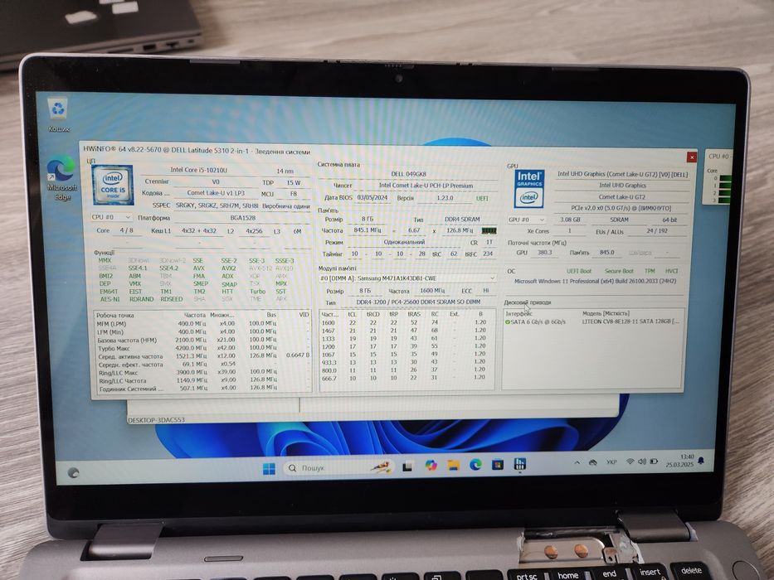
Task: Launch Copilot from the taskbar
Action: point(431,465)
